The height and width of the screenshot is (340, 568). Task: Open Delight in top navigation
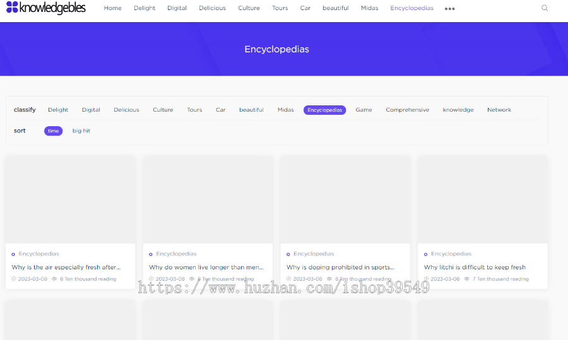tap(145, 8)
